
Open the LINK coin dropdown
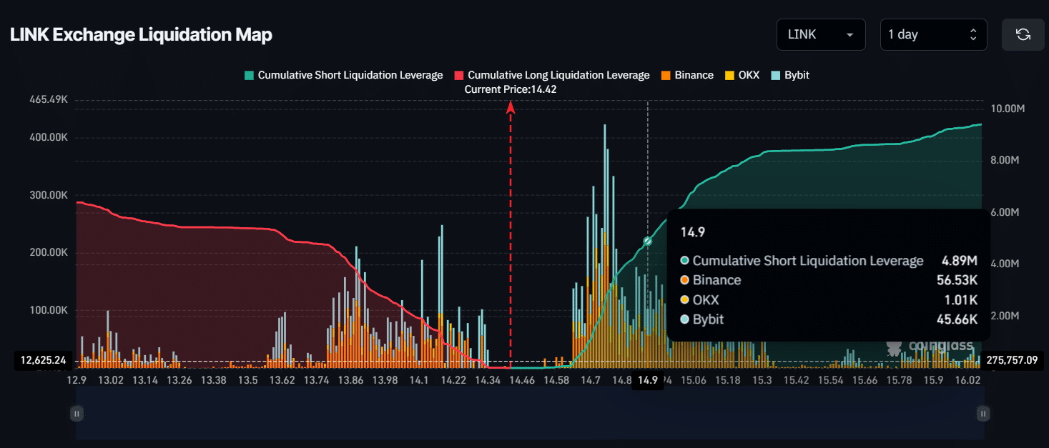[821, 34]
